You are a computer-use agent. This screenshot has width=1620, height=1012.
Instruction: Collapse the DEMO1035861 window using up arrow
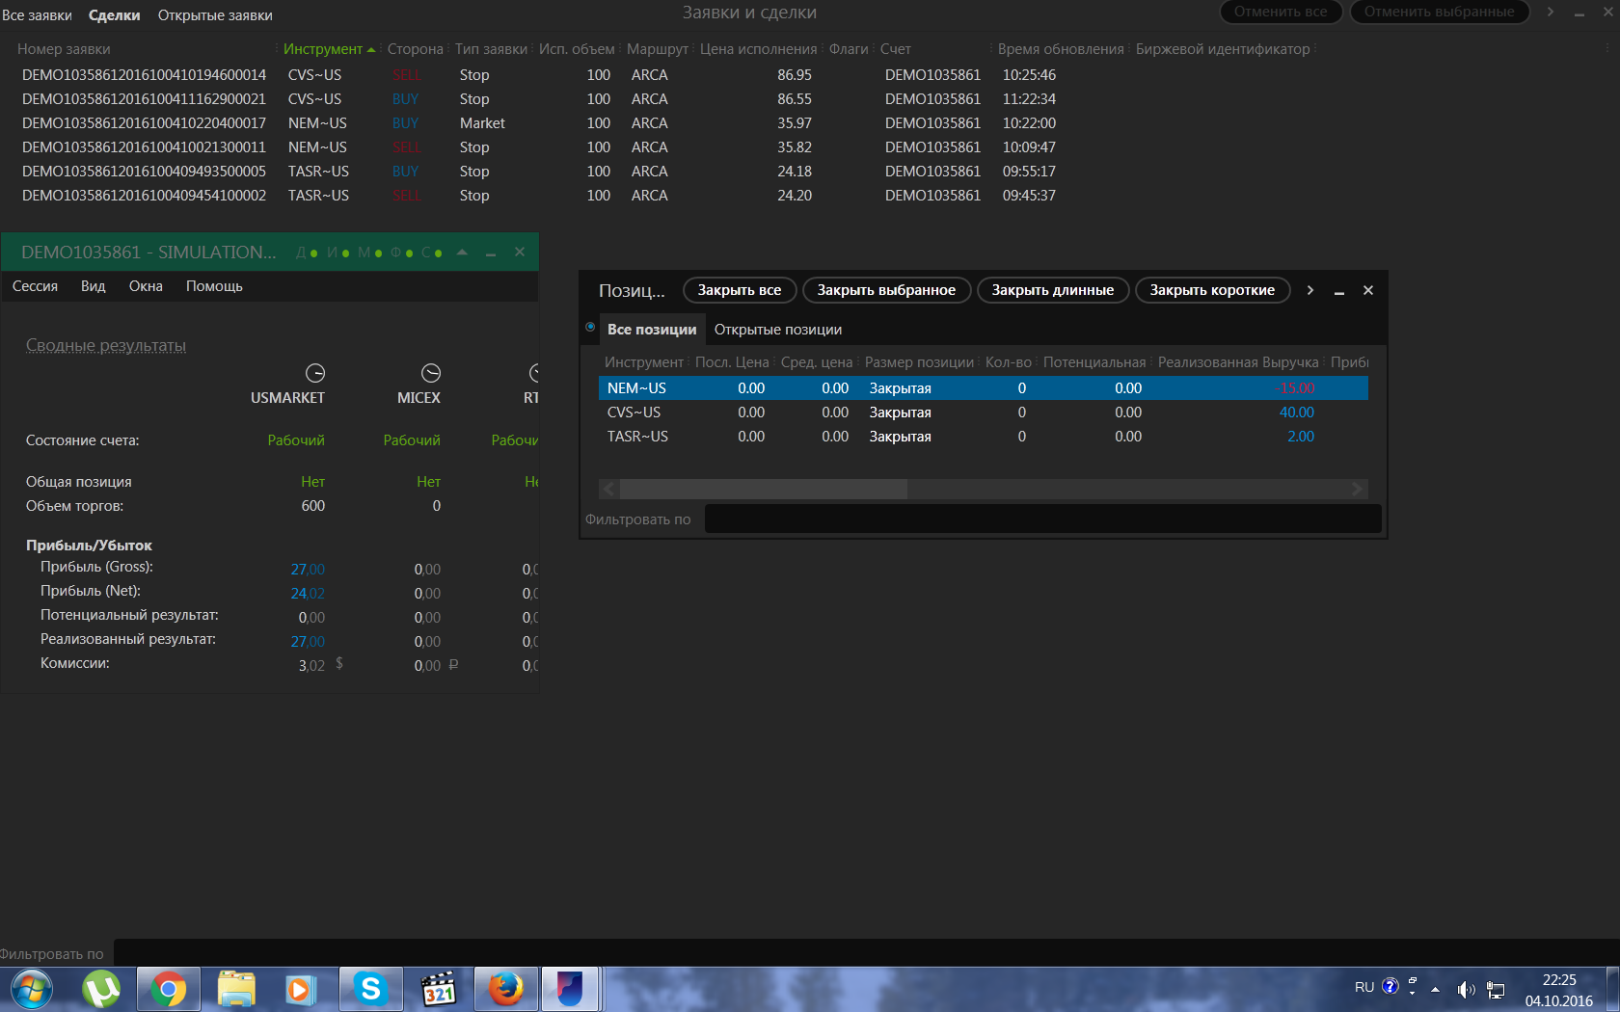(462, 253)
